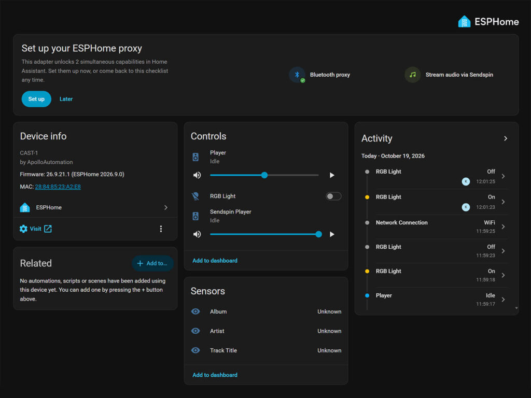Expand RGB Light On entry at 11:59:18
Image resolution: width=531 pixels, height=398 pixels.
[x=503, y=275]
